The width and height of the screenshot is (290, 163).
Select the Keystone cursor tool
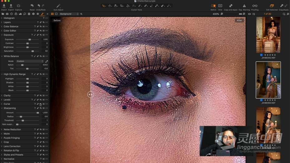134,6
